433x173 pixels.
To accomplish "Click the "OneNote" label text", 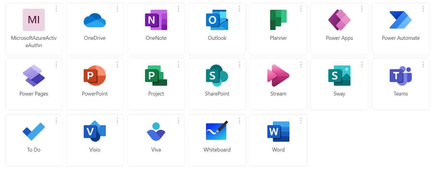I will [x=156, y=38].
